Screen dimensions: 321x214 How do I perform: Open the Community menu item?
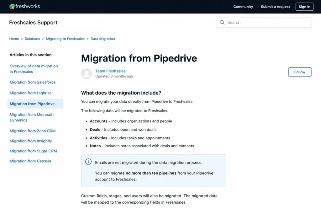[x=243, y=7]
